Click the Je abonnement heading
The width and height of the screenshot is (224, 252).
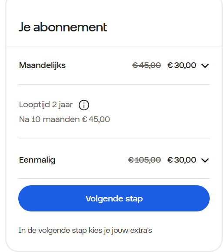pyautogui.click(x=63, y=27)
